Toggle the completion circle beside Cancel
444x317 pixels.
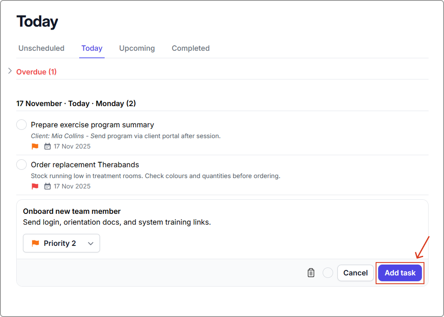328,273
